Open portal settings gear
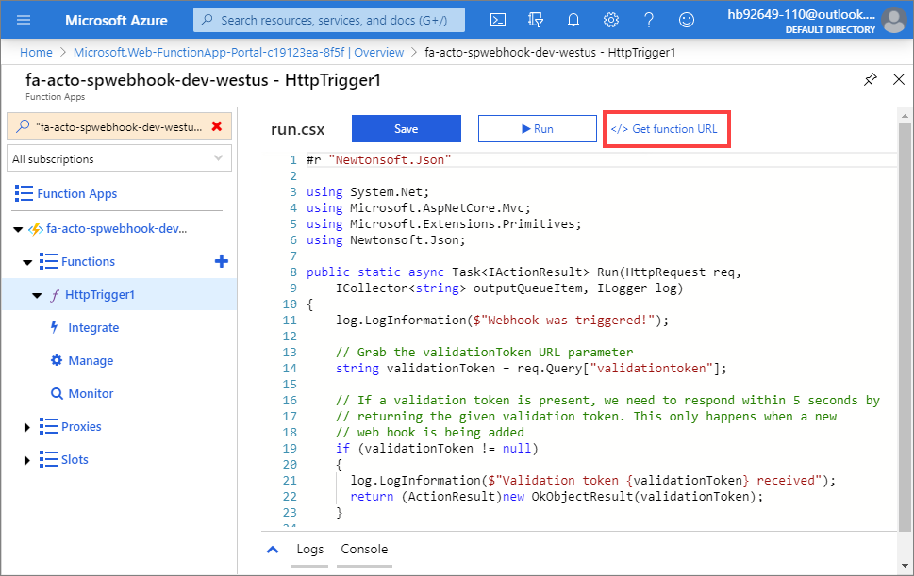 (x=610, y=19)
